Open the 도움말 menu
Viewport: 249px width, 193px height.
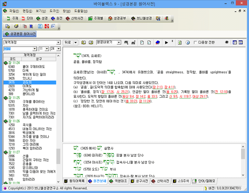81,11
